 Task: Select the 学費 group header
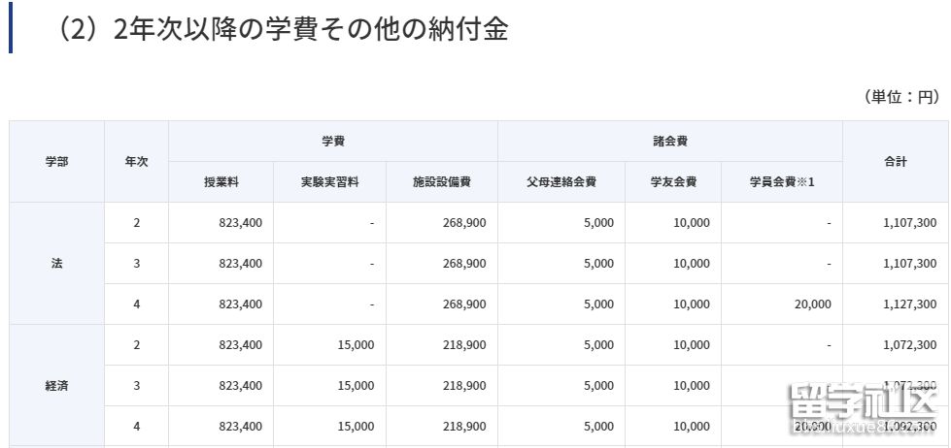coord(333,142)
